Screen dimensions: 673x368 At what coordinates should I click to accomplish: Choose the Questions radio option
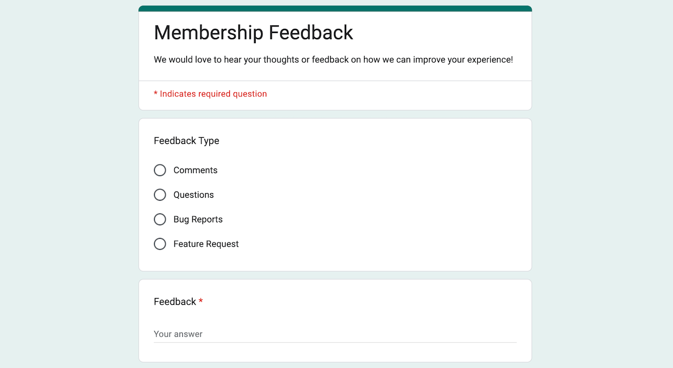pos(160,195)
